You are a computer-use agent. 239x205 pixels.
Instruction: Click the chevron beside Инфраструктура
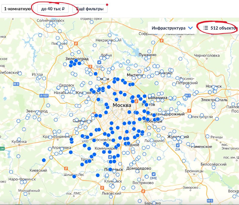pos(191,28)
